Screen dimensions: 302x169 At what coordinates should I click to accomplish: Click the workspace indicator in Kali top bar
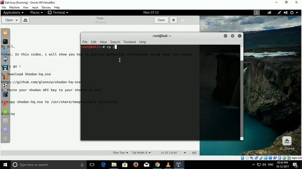257,13
